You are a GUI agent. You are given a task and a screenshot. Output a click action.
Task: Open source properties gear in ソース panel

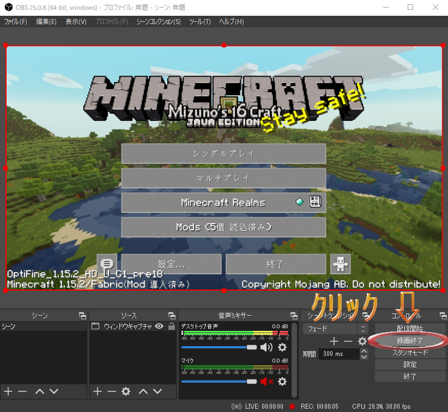tap(126, 391)
